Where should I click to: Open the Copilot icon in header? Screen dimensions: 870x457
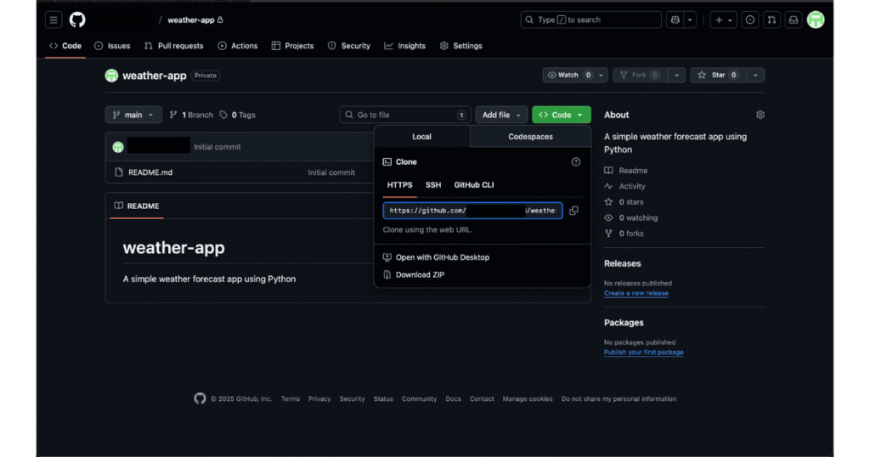pos(675,20)
